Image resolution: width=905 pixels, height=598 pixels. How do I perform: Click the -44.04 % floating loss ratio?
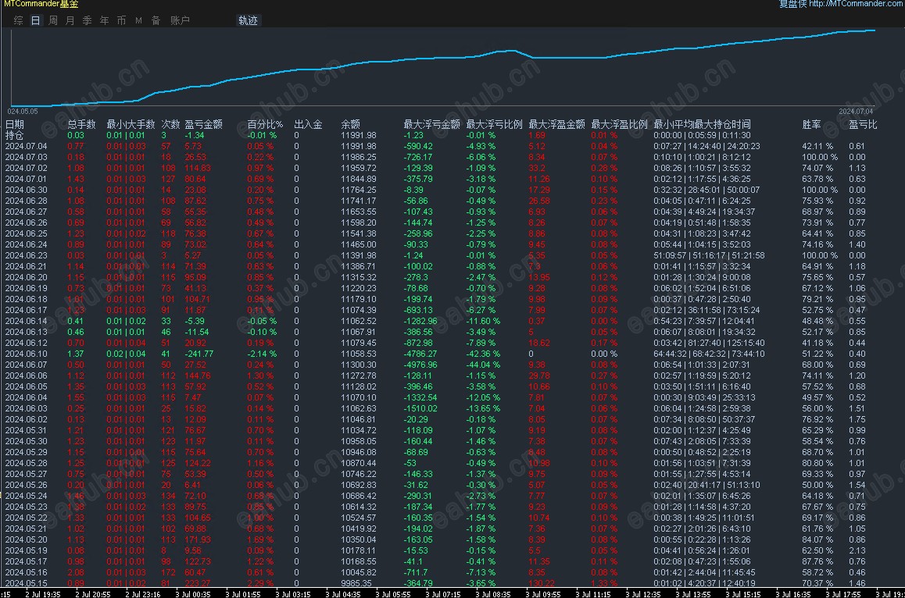(x=483, y=365)
